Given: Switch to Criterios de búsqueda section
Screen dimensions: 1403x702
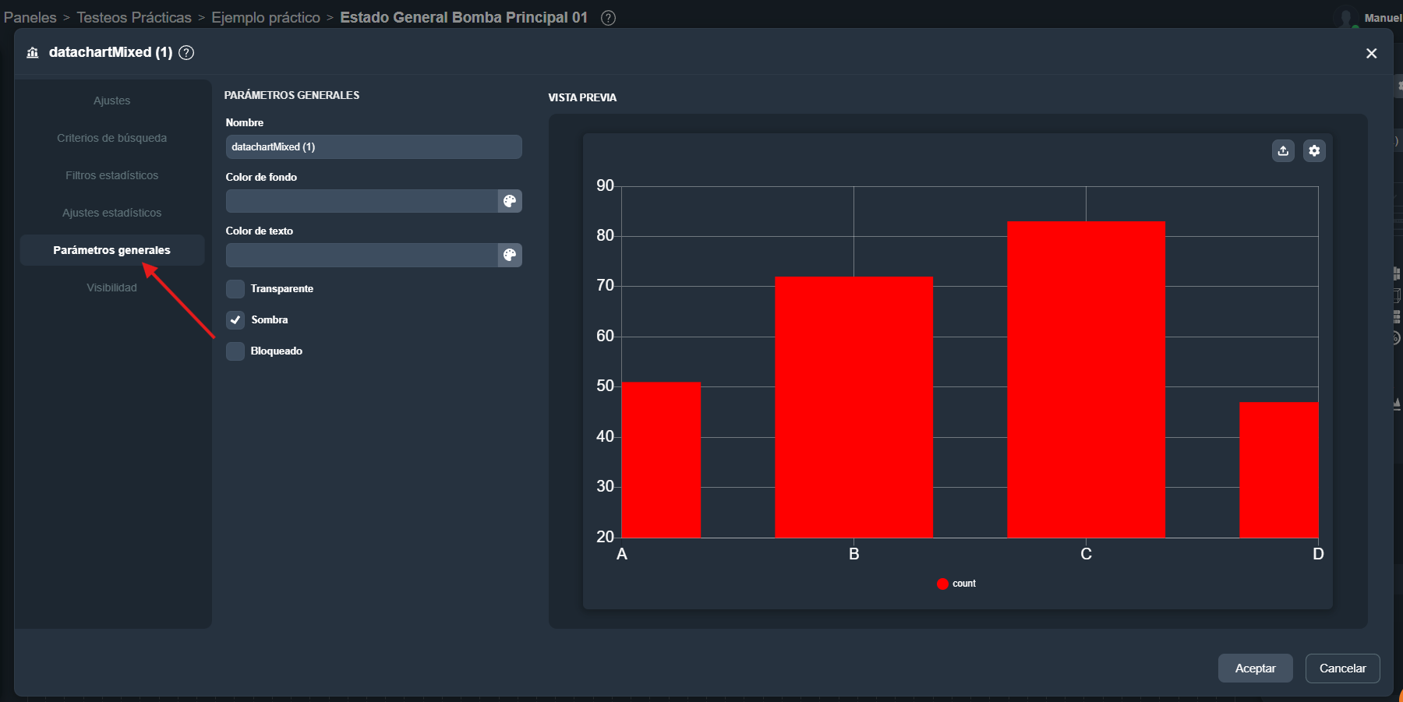Looking at the screenshot, I should [111, 138].
